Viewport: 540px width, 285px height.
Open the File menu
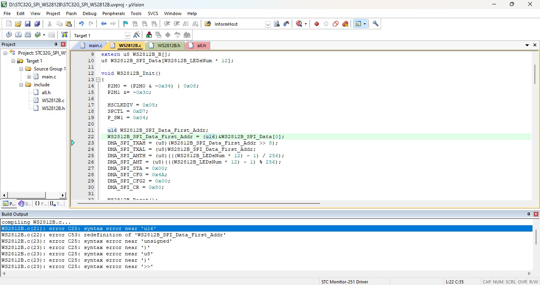click(7, 13)
